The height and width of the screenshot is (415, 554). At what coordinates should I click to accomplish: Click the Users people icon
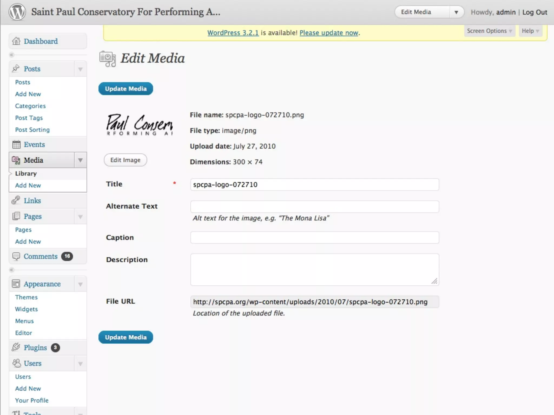(x=17, y=363)
